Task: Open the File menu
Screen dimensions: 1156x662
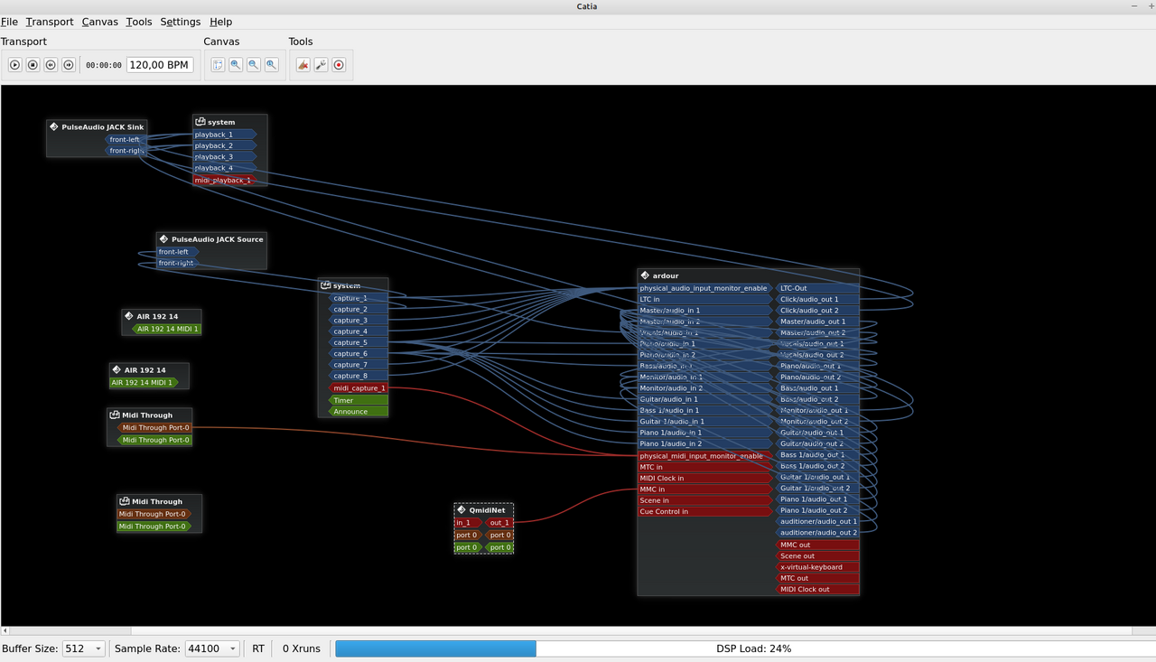Action: coord(9,22)
